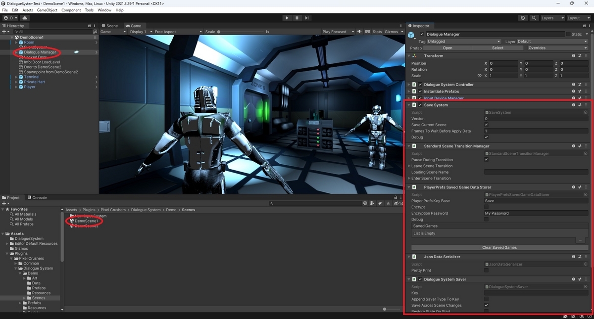This screenshot has width=594, height=319.
Task: Adjust the Game view Scale slider
Action: tap(241, 32)
